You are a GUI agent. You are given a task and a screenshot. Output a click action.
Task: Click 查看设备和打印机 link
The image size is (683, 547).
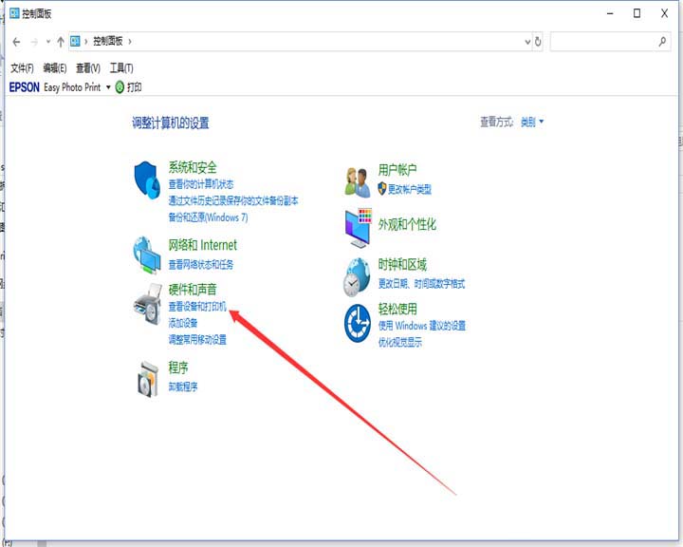(197, 307)
